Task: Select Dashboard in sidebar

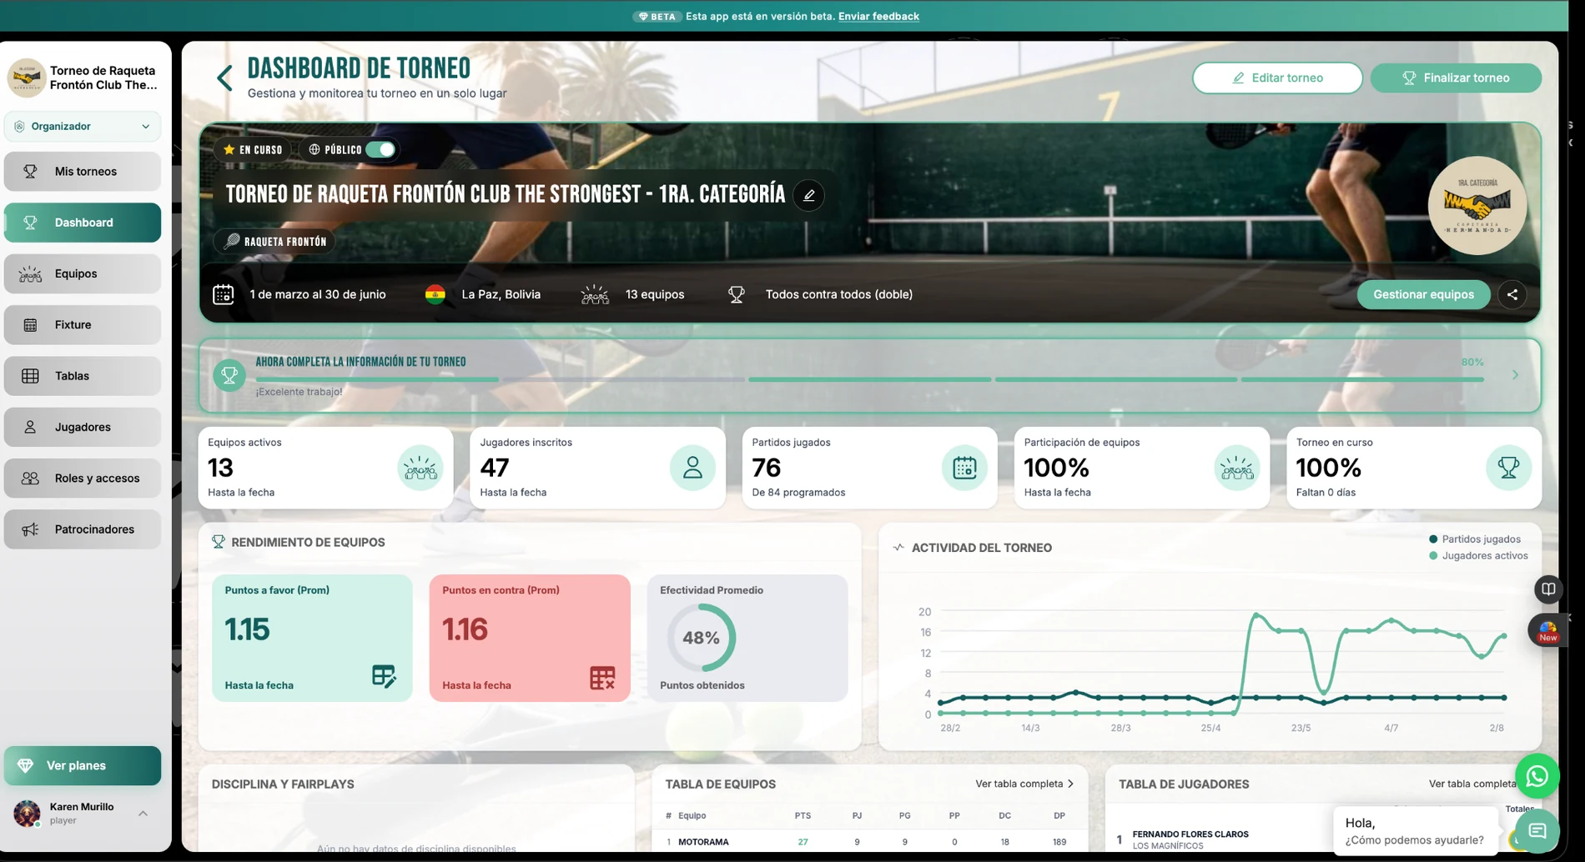Action: pyautogui.click(x=83, y=223)
